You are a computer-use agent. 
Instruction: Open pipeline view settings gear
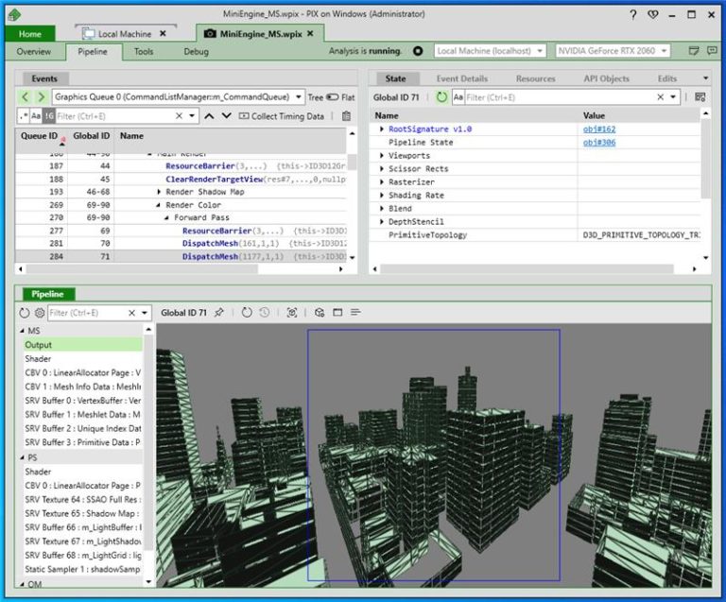40,313
